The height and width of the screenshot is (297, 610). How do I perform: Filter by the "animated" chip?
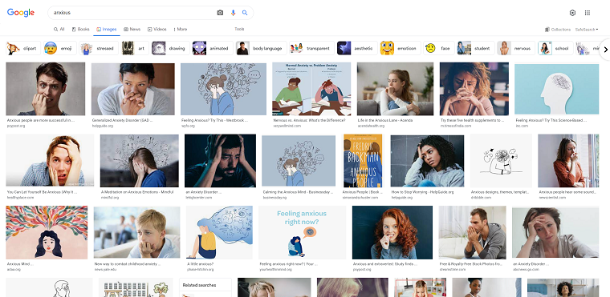213,48
